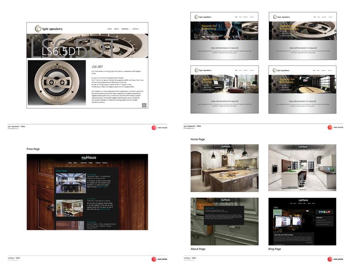Select About in LS6.5DT page navigation
351x263 pixels.
coord(117,29)
